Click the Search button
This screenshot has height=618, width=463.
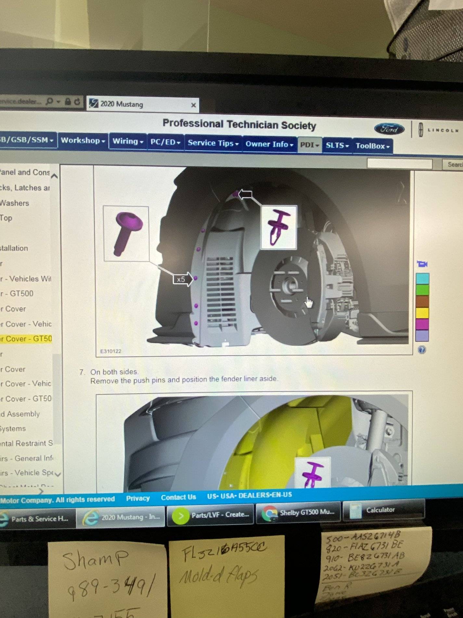pyautogui.click(x=453, y=165)
